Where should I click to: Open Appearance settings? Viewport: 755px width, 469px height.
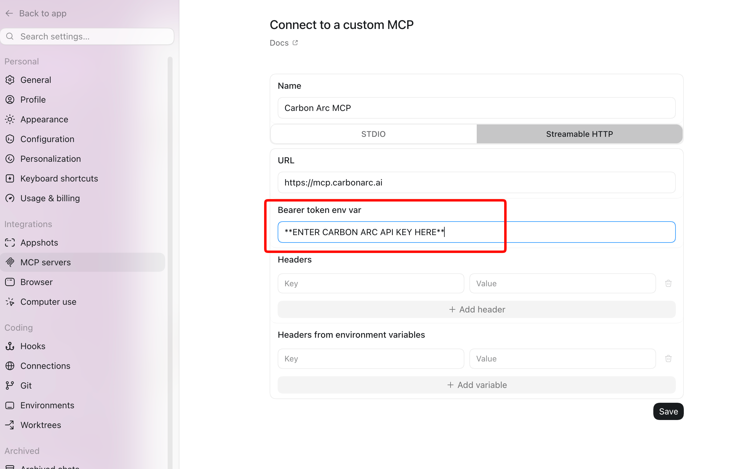pyautogui.click(x=83, y=120)
